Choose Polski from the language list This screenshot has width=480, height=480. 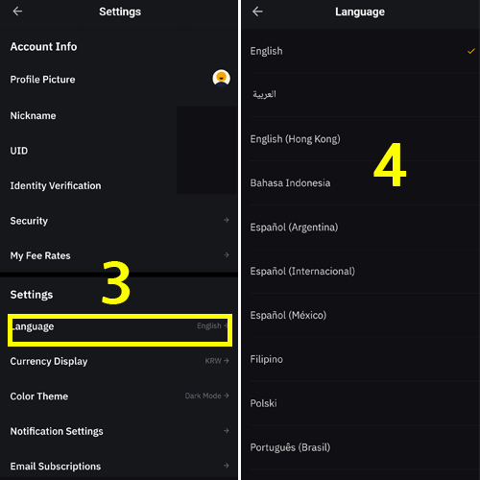pyautogui.click(x=361, y=403)
